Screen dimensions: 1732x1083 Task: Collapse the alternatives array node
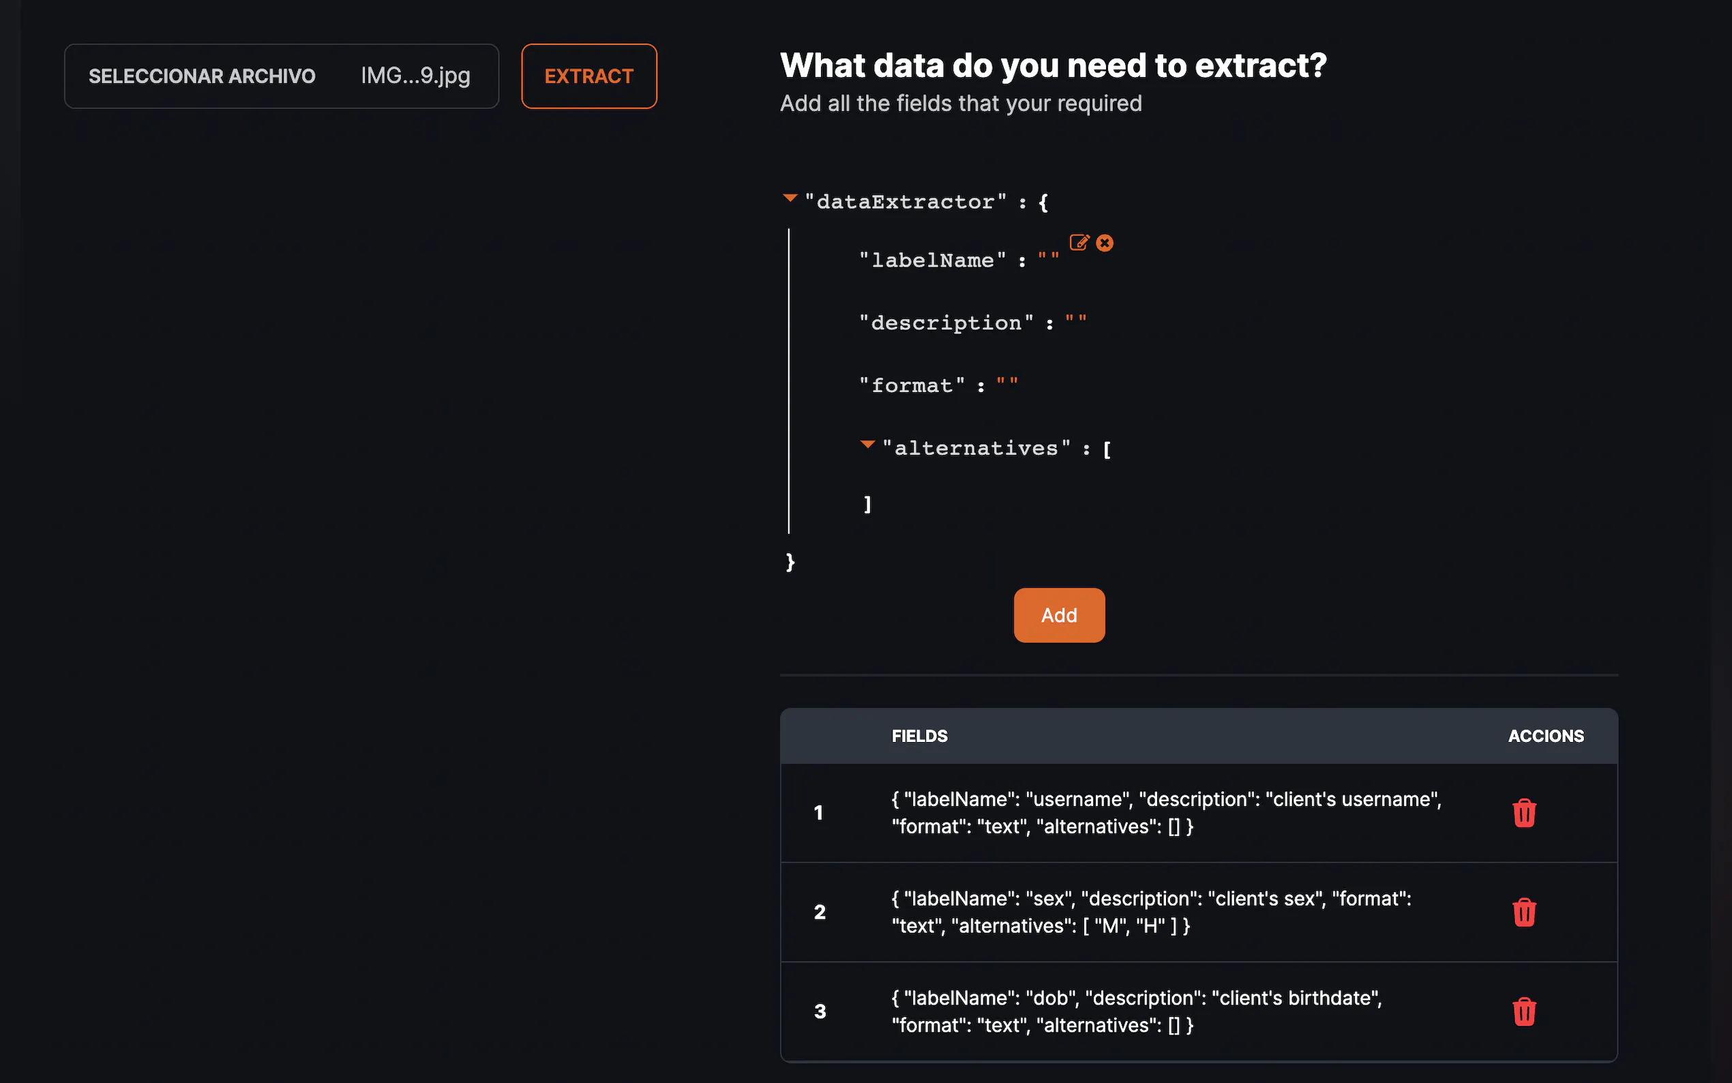867,445
